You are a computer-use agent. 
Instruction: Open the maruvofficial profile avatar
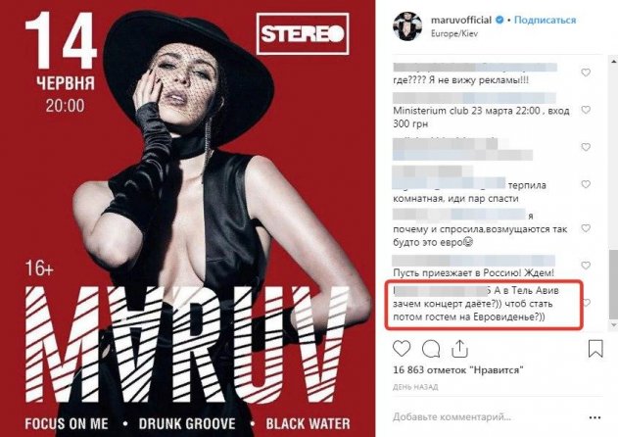point(407,26)
